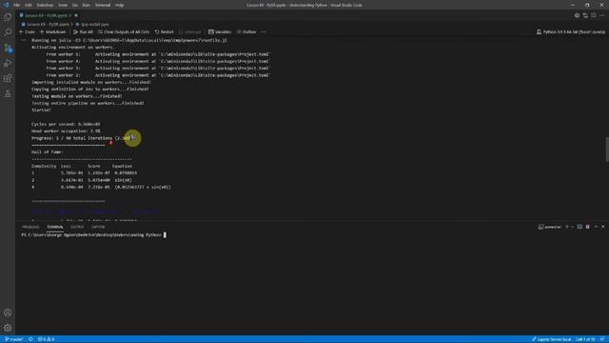609x343 pixels.
Task: Open the Accounts menu icon
Action: [x=8, y=313]
